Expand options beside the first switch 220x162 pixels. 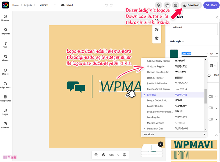click(217, 97)
